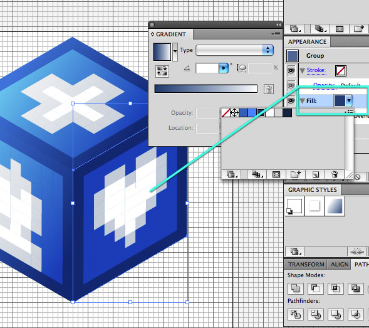
Task: Open Graphic Styles Libraries menu
Action: click(x=295, y=251)
